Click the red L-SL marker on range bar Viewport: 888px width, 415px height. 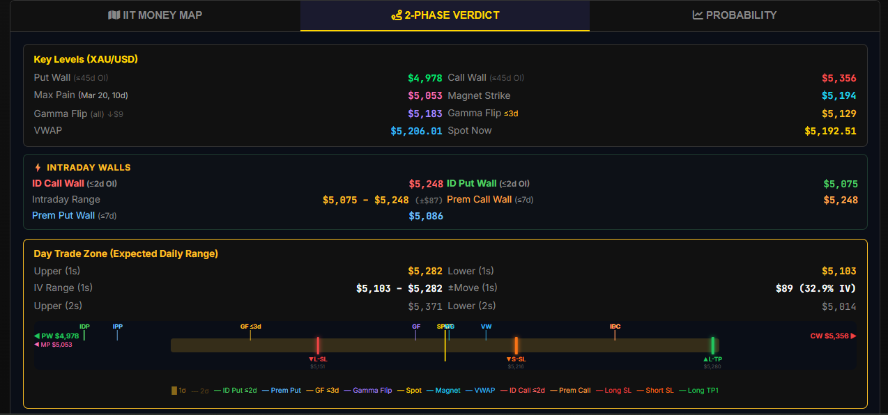tap(318, 345)
